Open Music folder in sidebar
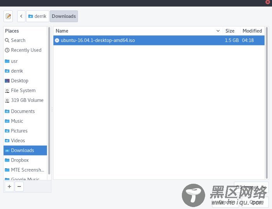 [x=25, y=121]
